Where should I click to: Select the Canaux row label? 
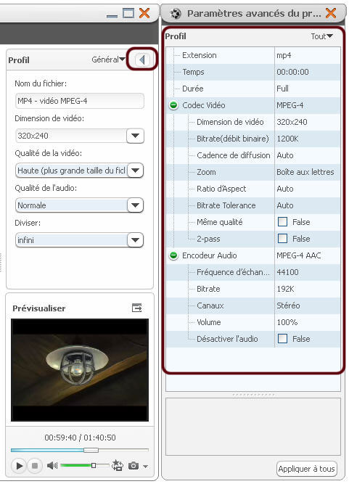coord(210,305)
